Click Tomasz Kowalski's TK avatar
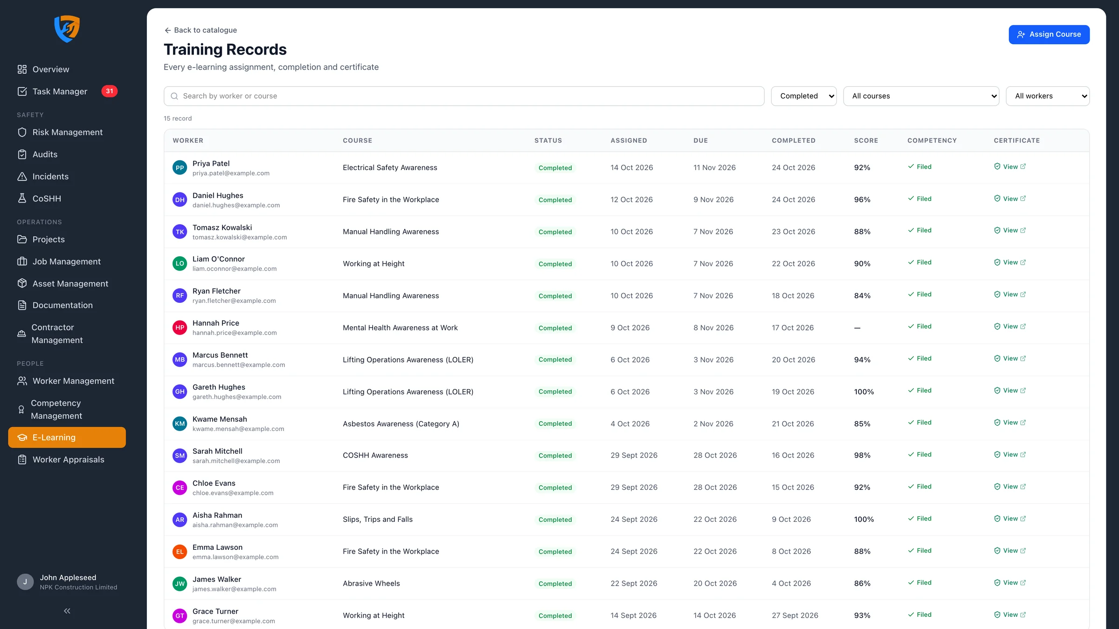 pos(180,232)
